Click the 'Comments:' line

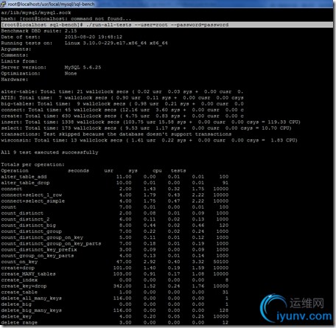pyautogui.click(x=15, y=55)
